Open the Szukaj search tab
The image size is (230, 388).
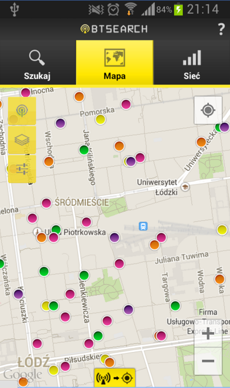click(38, 63)
